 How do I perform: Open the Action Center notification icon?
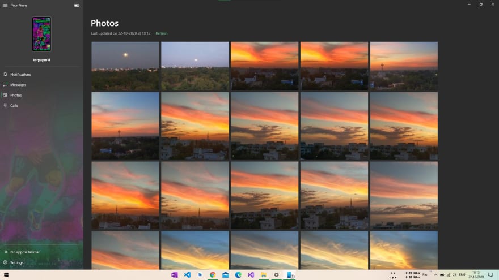click(490, 275)
